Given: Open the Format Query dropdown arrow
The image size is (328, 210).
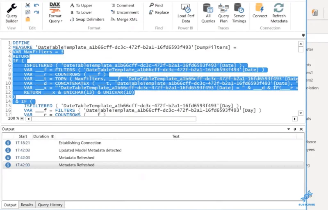Looking at the screenshot, I should (62, 21).
